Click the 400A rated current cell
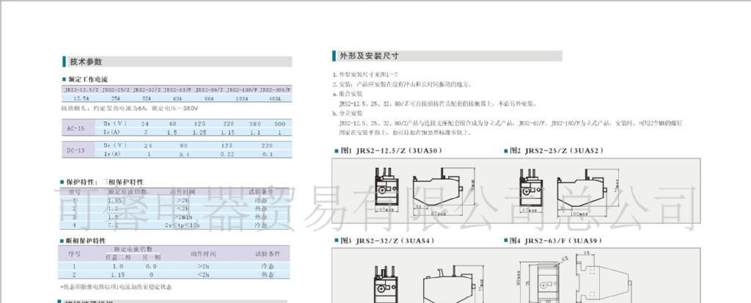This screenshot has height=303, width=751. tap(274, 98)
